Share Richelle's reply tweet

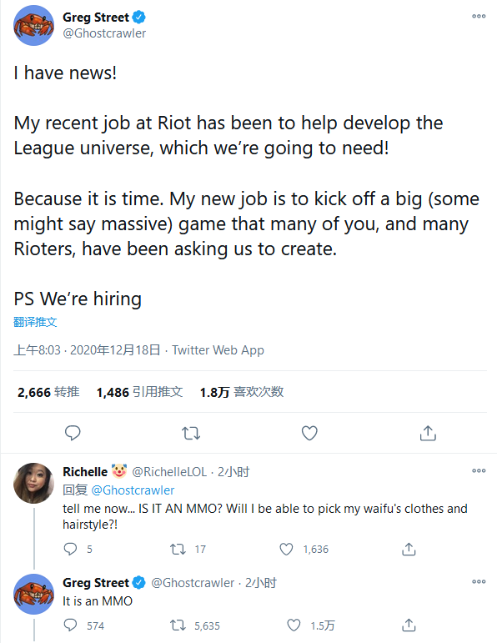(409, 549)
